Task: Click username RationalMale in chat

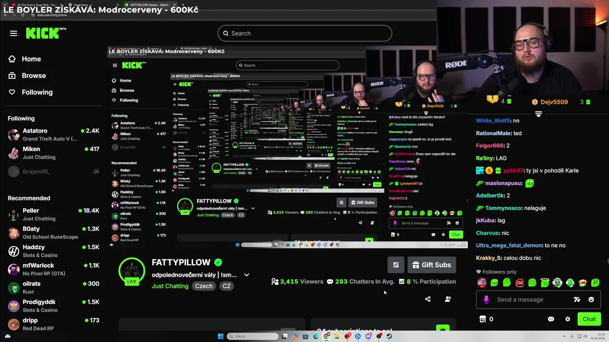Action: coord(493,133)
